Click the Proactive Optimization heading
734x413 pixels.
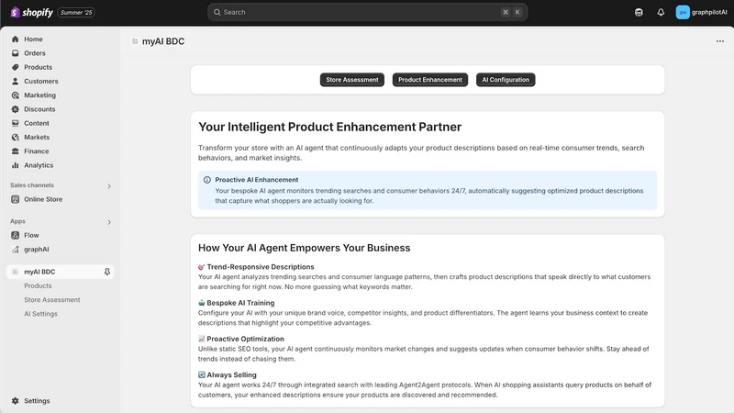click(x=245, y=339)
